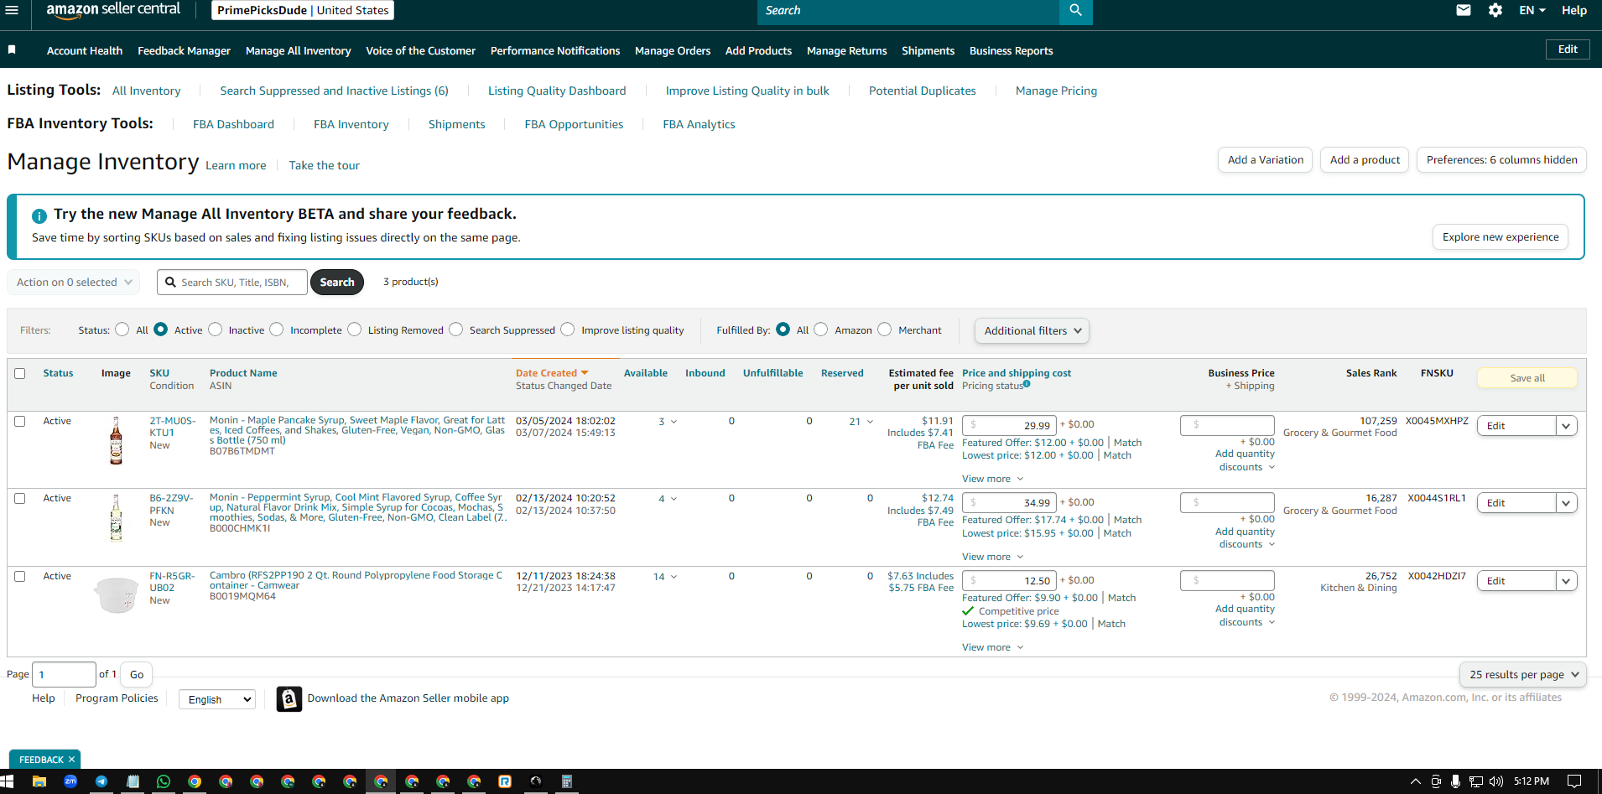
Task: Open the RingCentral taskbar icon
Action: (x=505, y=781)
